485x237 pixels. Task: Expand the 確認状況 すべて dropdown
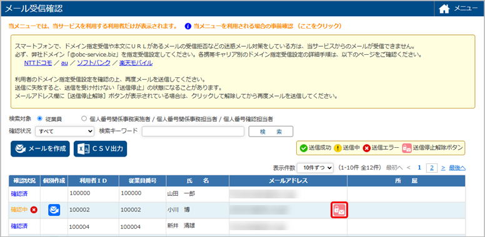click(x=64, y=131)
